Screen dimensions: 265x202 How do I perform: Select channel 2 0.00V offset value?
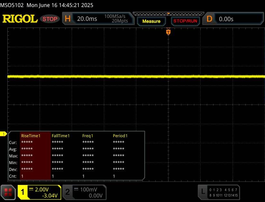[96, 196]
